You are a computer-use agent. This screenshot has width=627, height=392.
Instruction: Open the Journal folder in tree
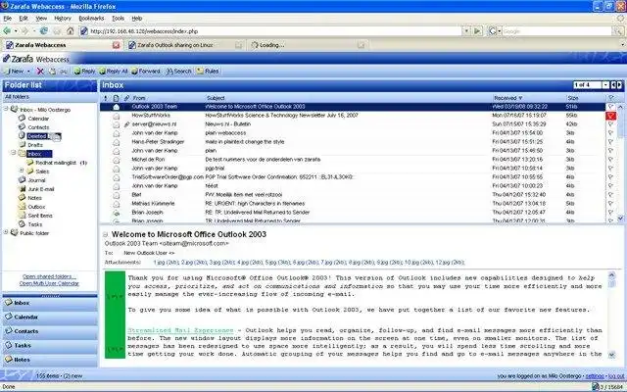pos(36,180)
